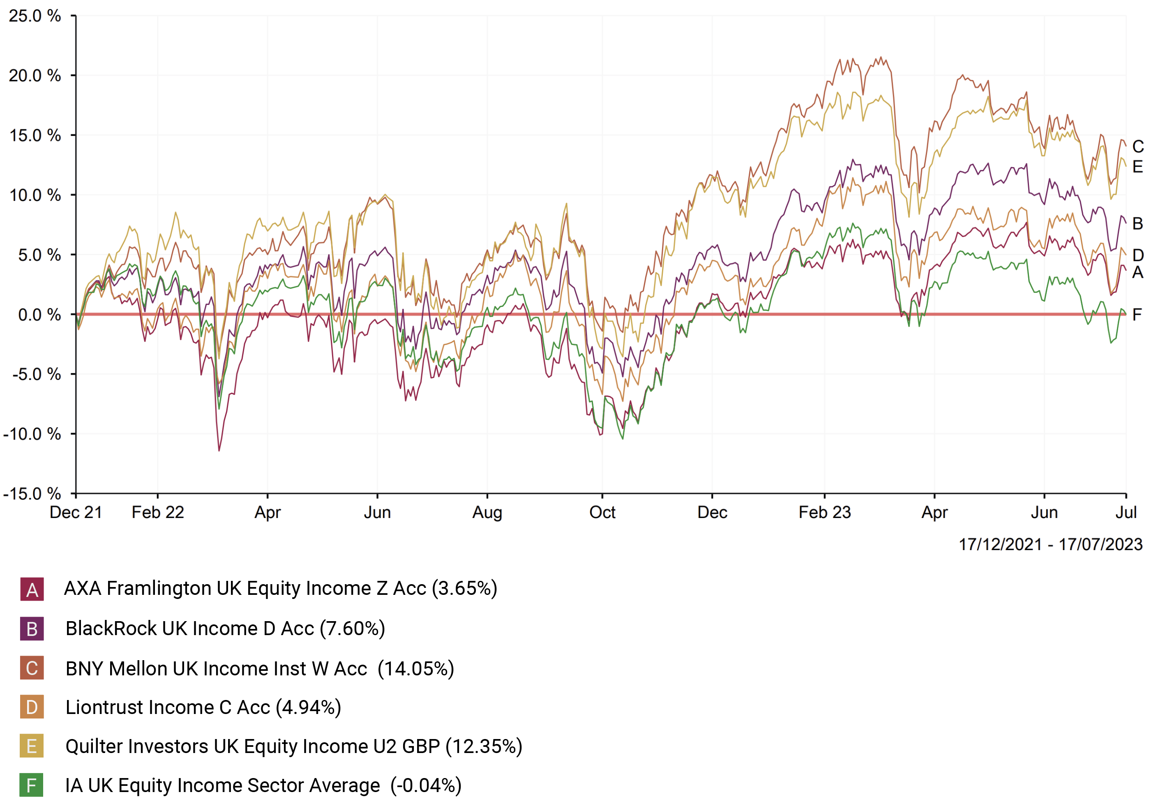Expand the Liontrust Income C Acc legend entry
Image resolution: width=1149 pixels, height=806 pixels.
pyautogui.click(x=203, y=707)
